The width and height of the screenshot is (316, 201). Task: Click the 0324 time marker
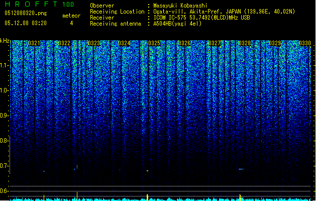[x=124, y=43]
